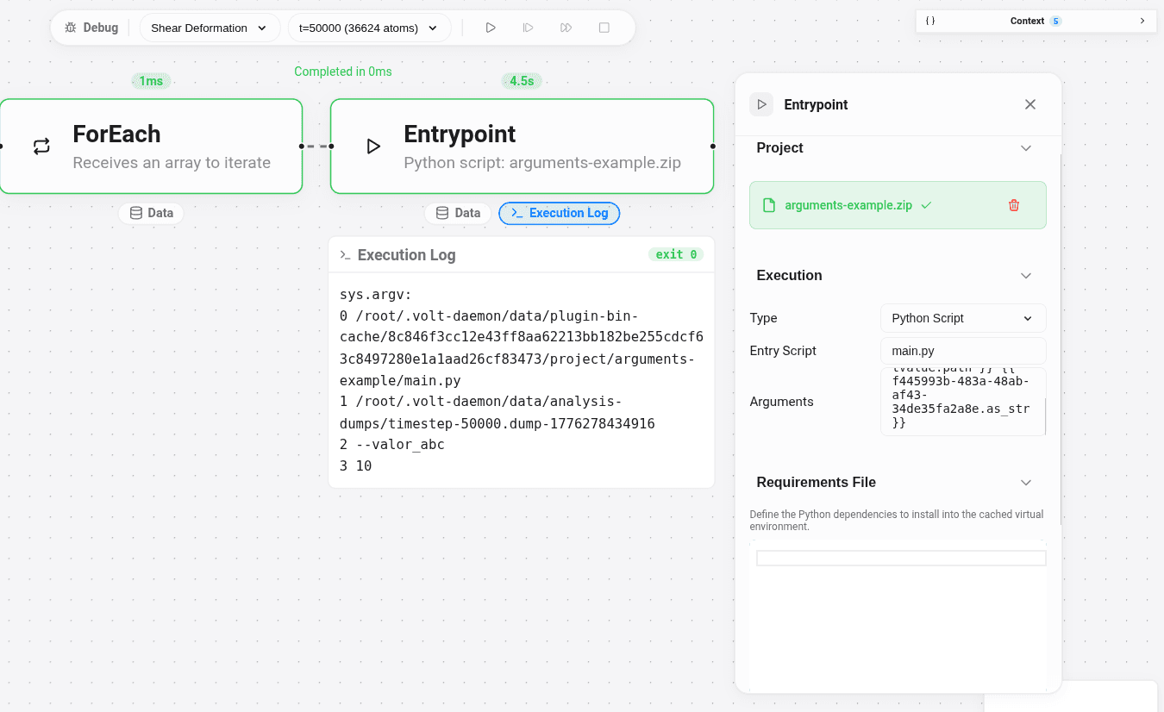Image resolution: width=1164 pixels, height=712 pixels.
Task: Click the '2 --valor_abc' log line
Action: tap(392, 445)
